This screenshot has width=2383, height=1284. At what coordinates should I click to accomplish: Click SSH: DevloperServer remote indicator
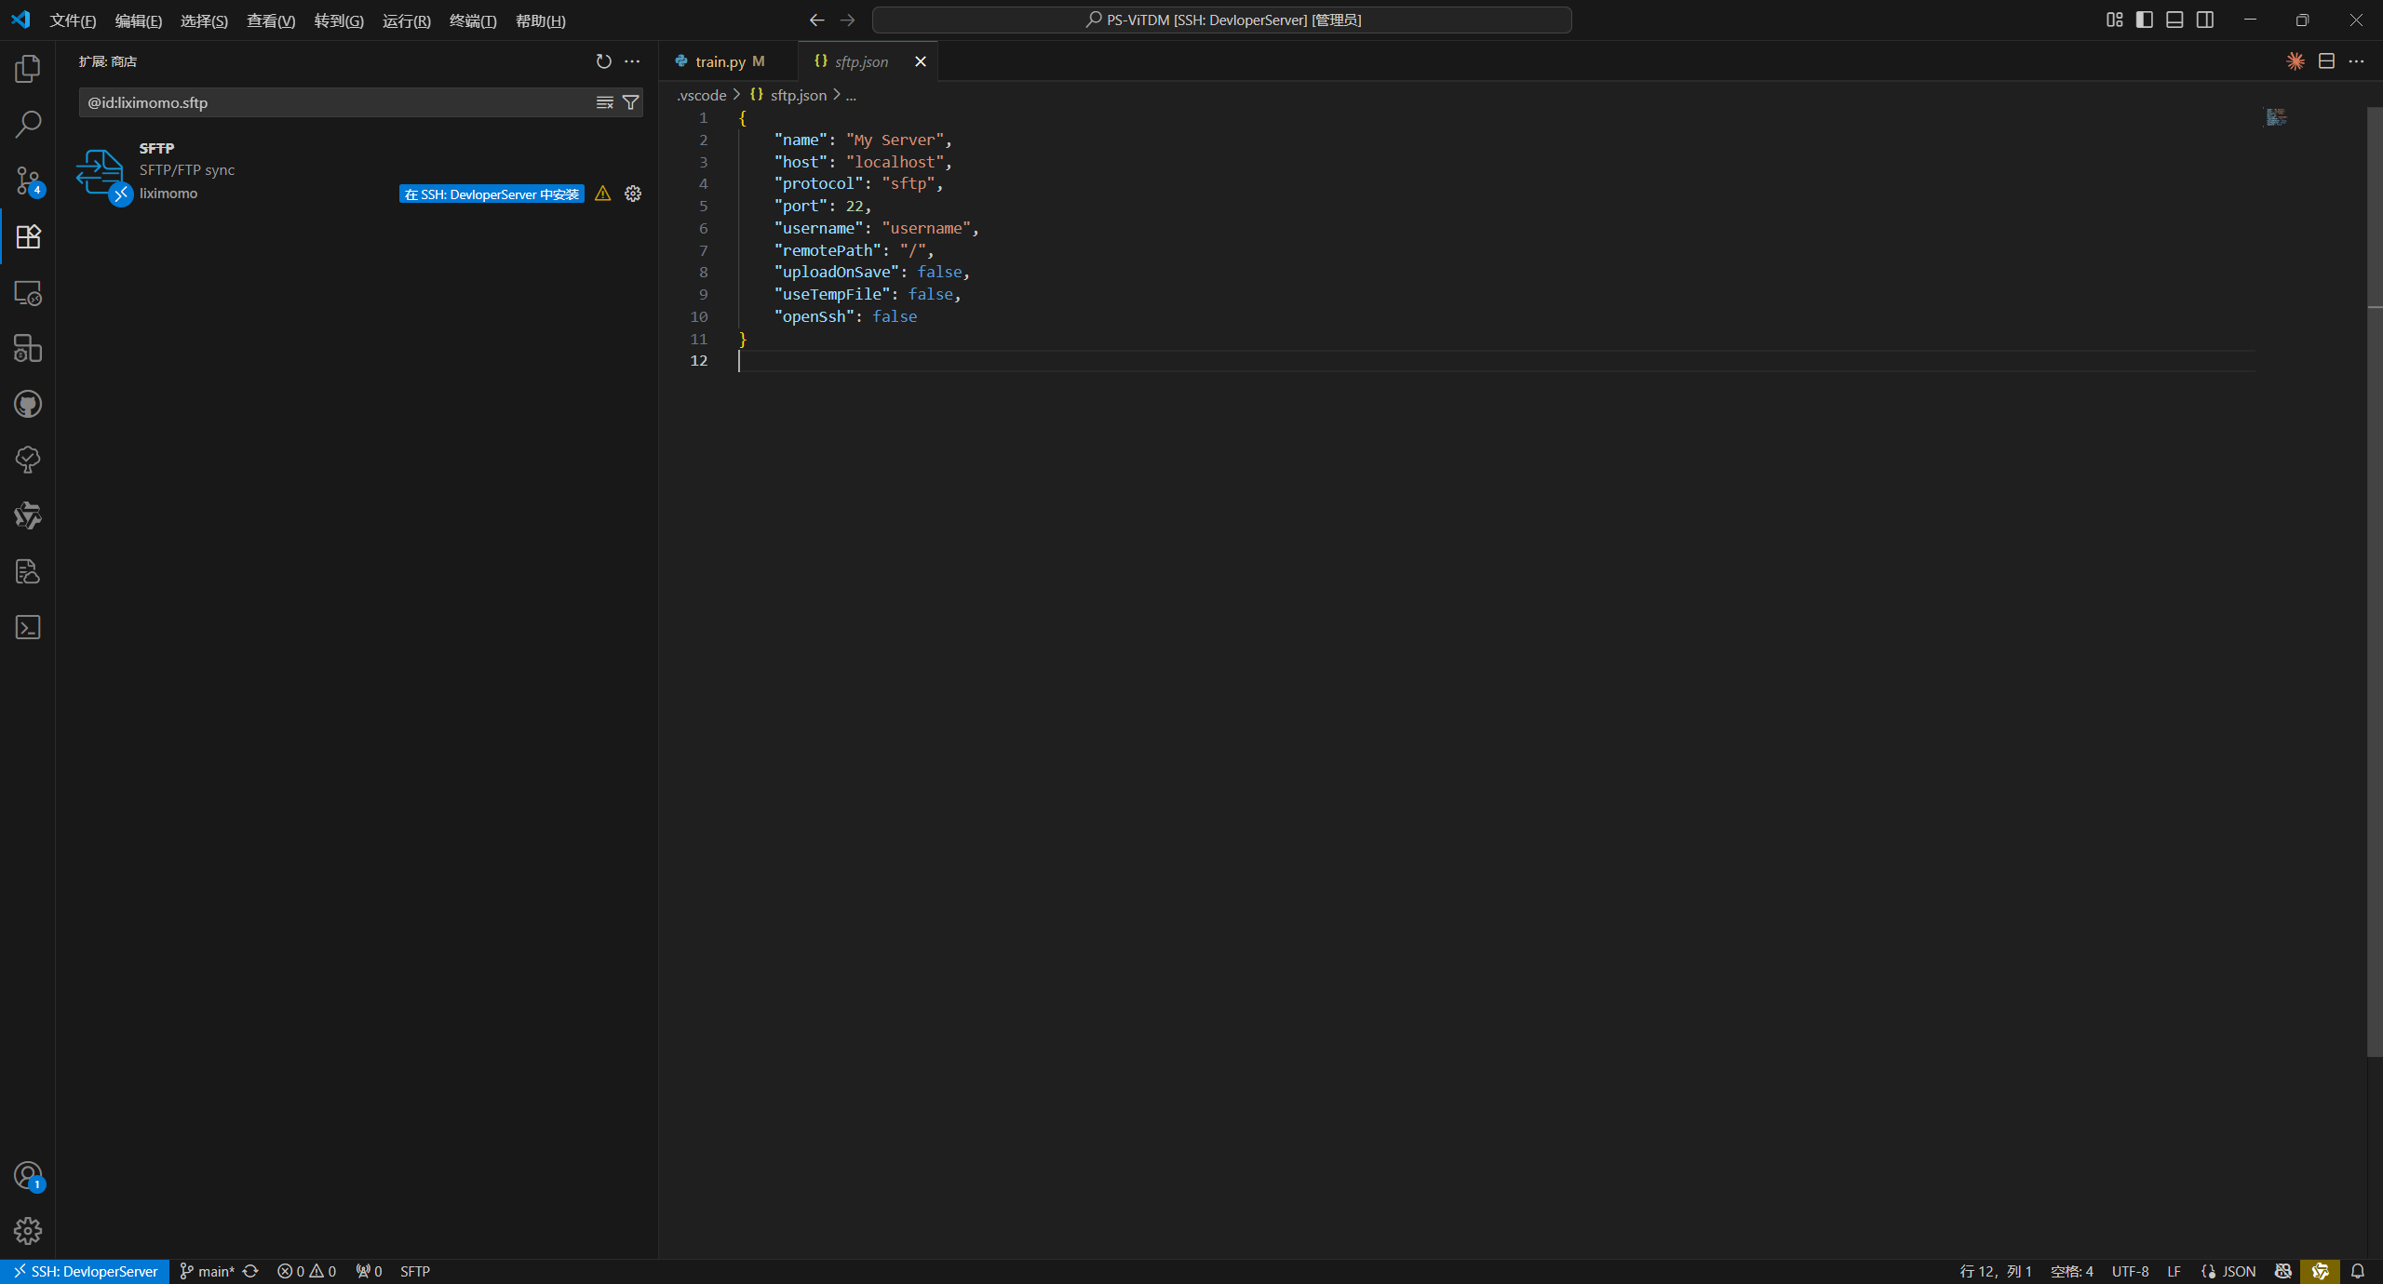coord(85,1271)
